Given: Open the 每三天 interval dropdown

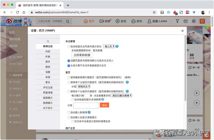Looking at the screenshot, I should (109, 46).
